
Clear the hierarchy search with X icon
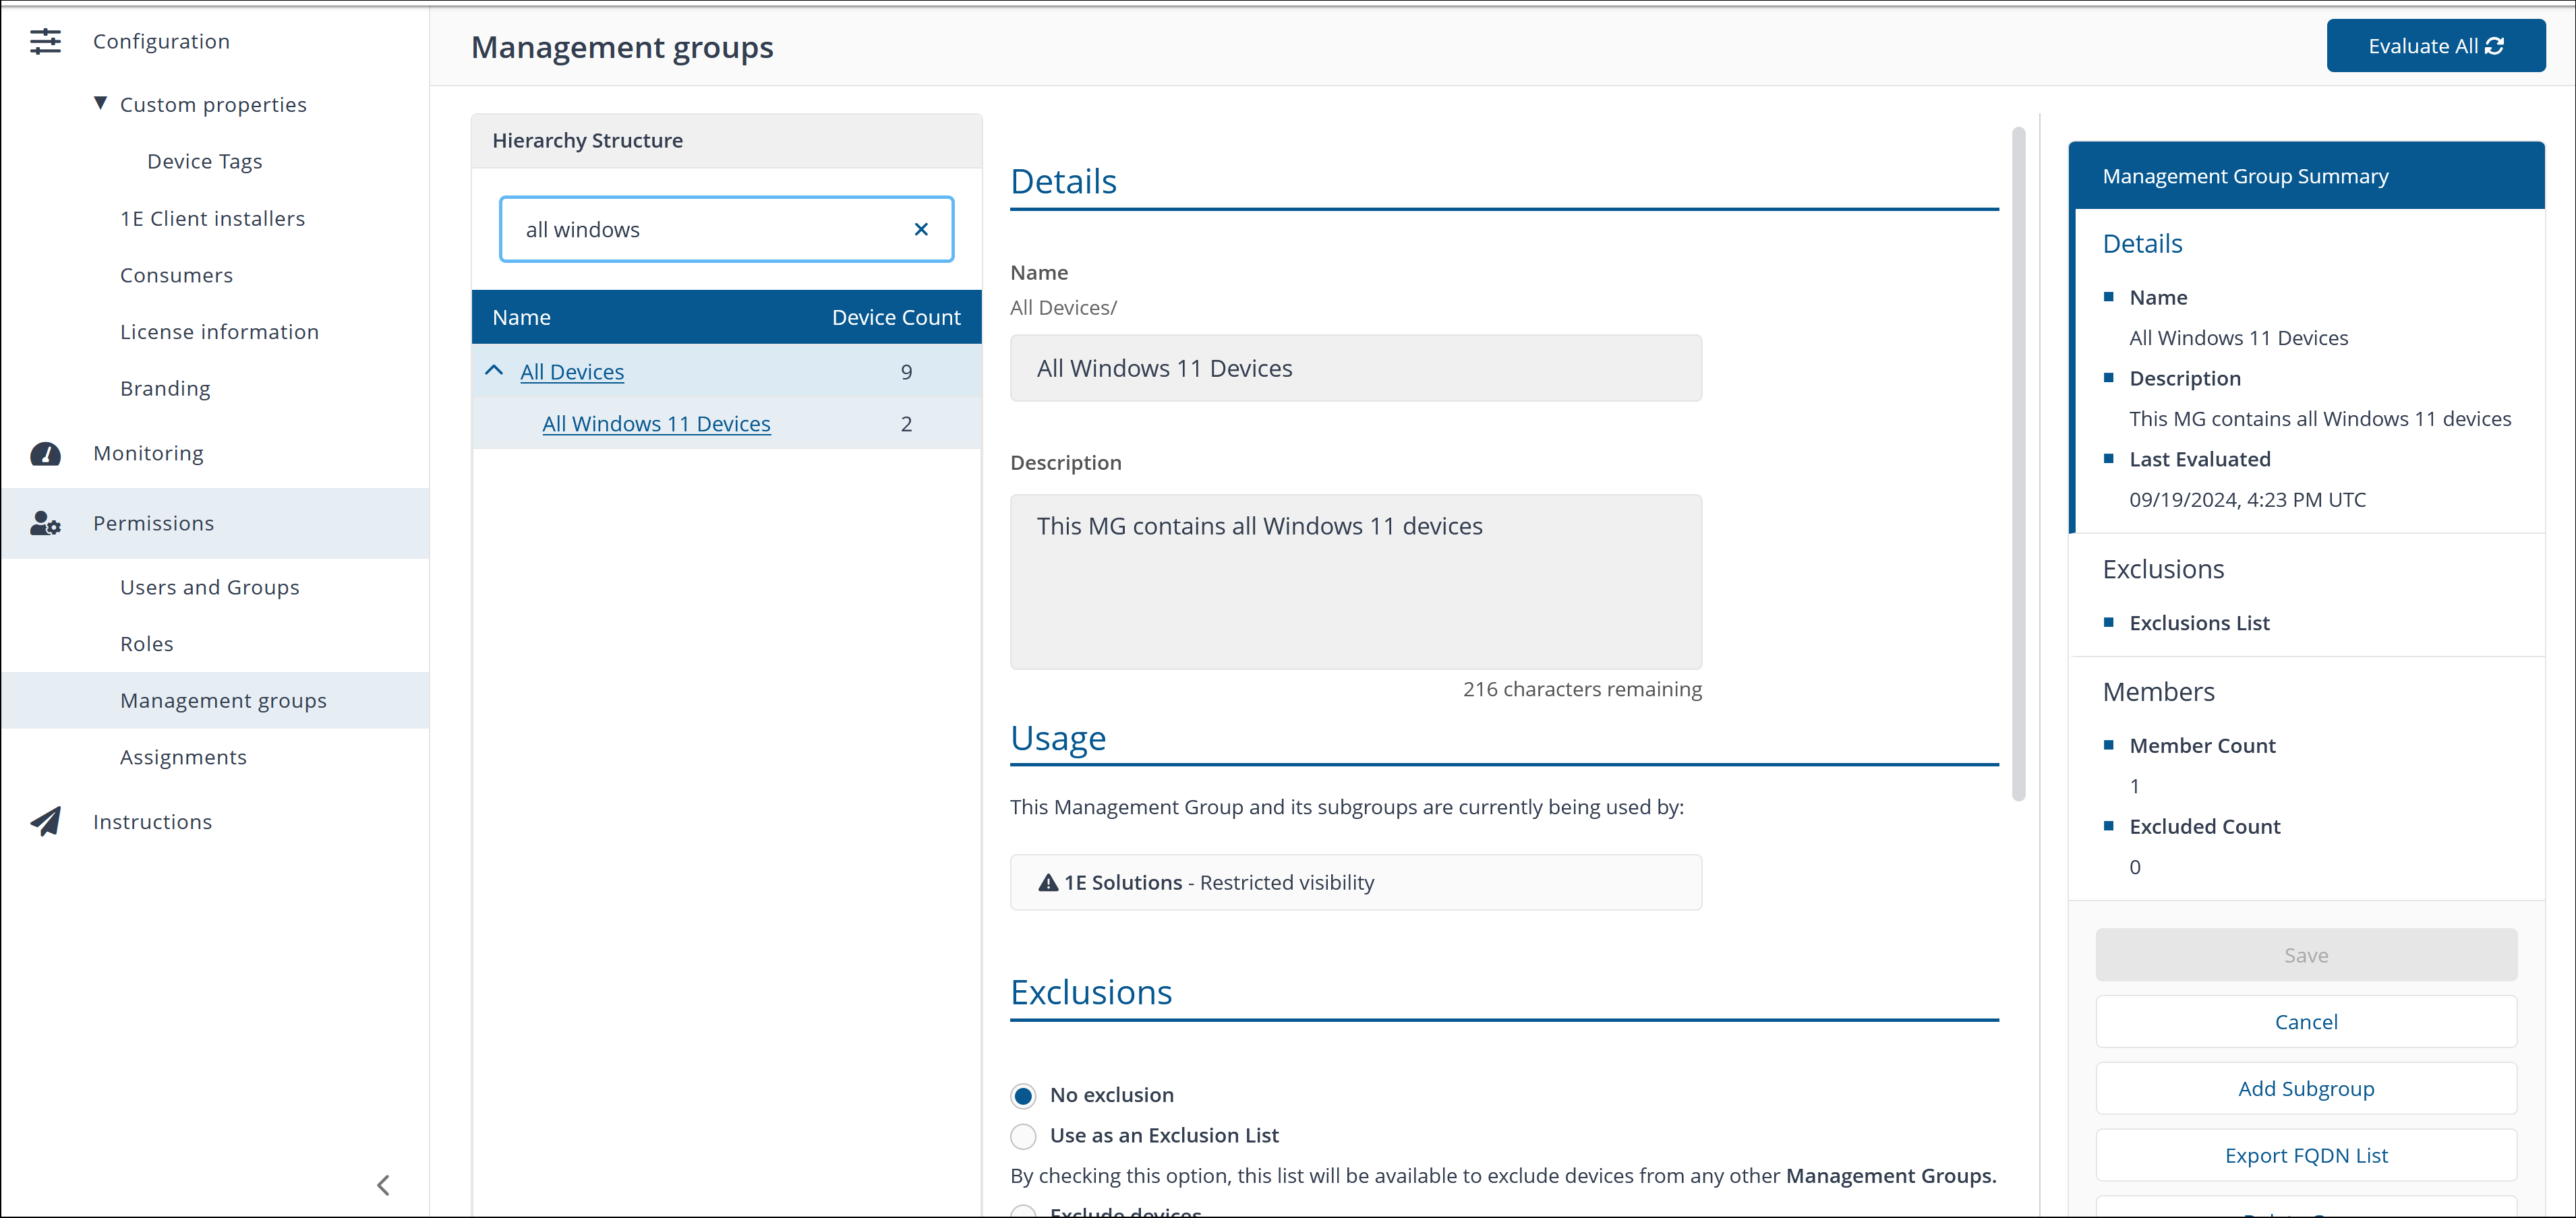[921, 230]
